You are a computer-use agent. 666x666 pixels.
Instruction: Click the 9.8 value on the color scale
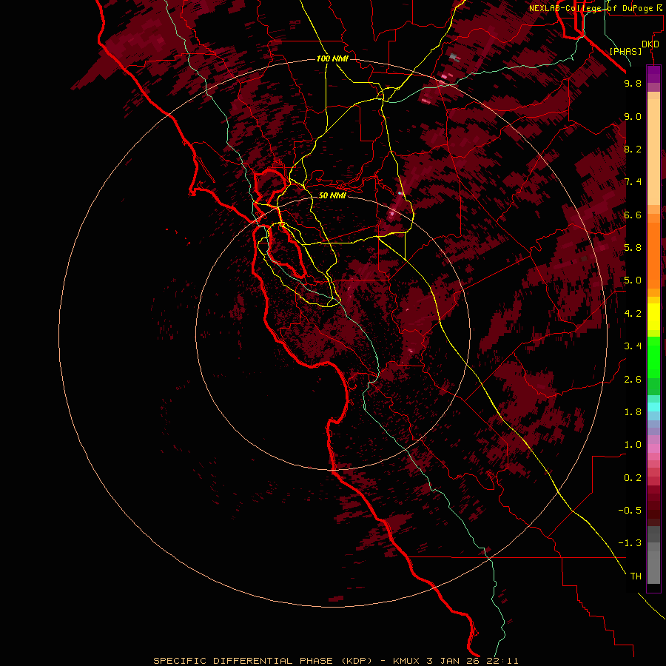click(x=633, y=83)
